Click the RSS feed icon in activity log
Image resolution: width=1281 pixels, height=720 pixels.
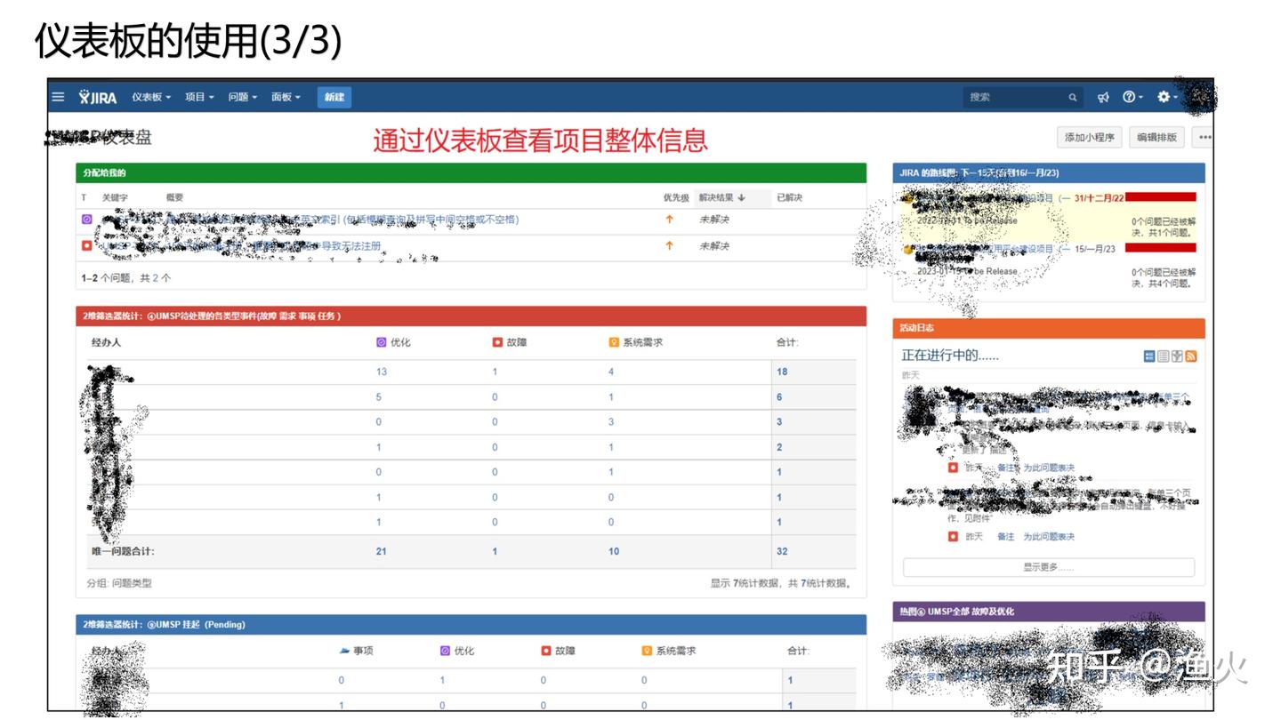1191,356
